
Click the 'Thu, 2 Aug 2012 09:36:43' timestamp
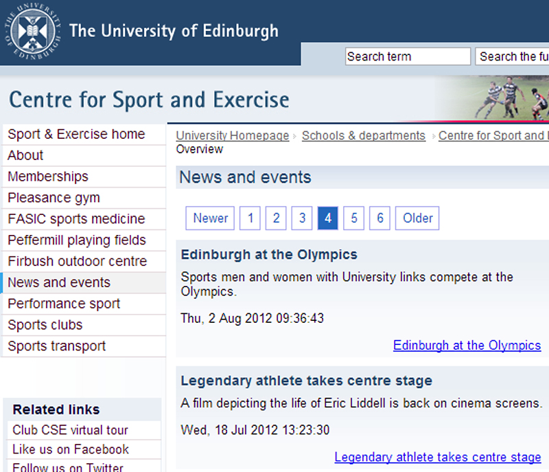(x=252, y=319)
